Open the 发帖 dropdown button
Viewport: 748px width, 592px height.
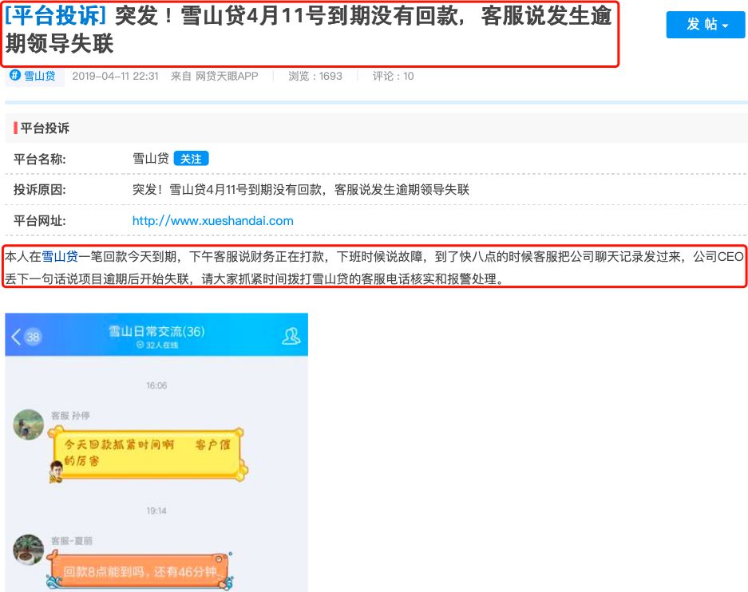[706, 24]
